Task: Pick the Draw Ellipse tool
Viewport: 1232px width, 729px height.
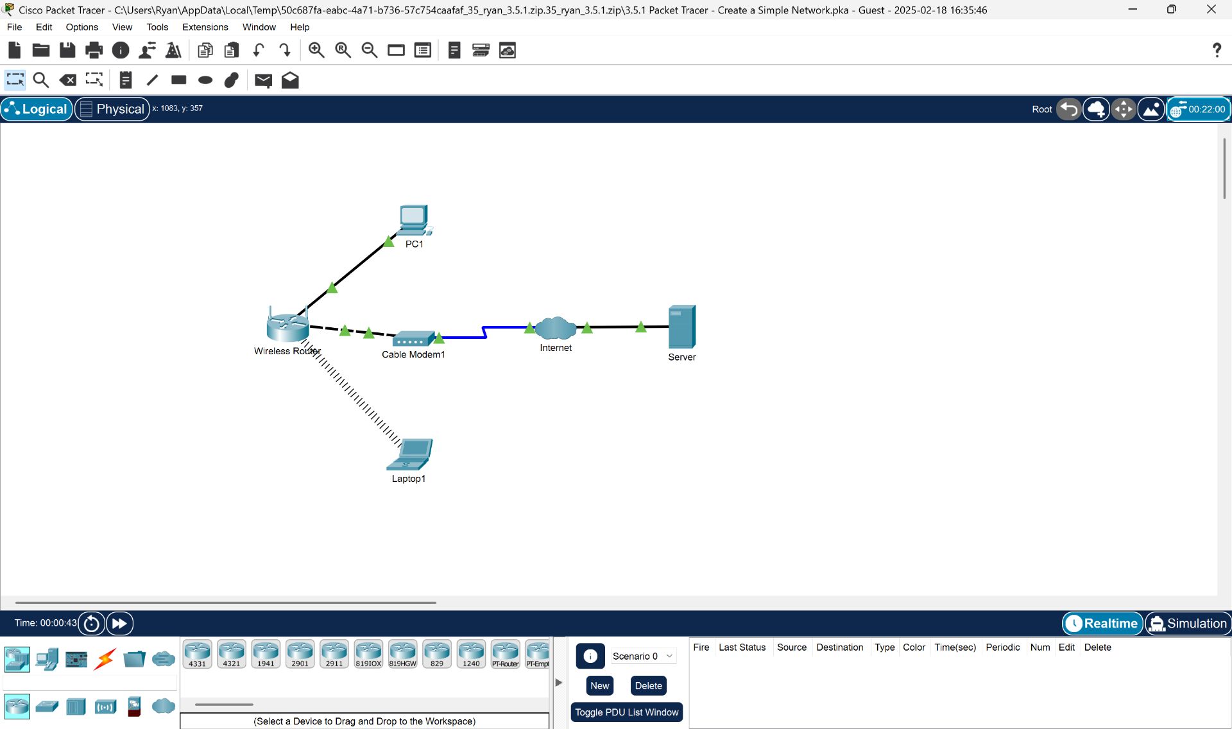Action: click(205, 80)
